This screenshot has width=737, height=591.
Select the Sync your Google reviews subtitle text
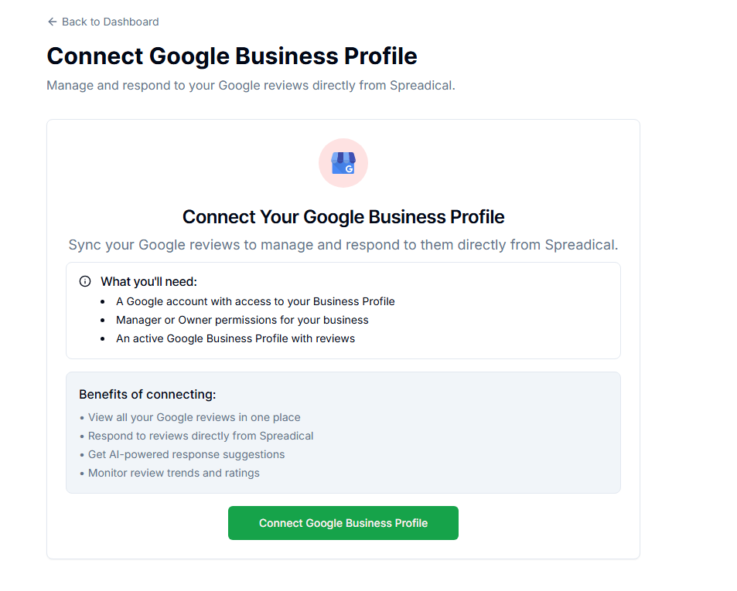[x=343, y=244]
